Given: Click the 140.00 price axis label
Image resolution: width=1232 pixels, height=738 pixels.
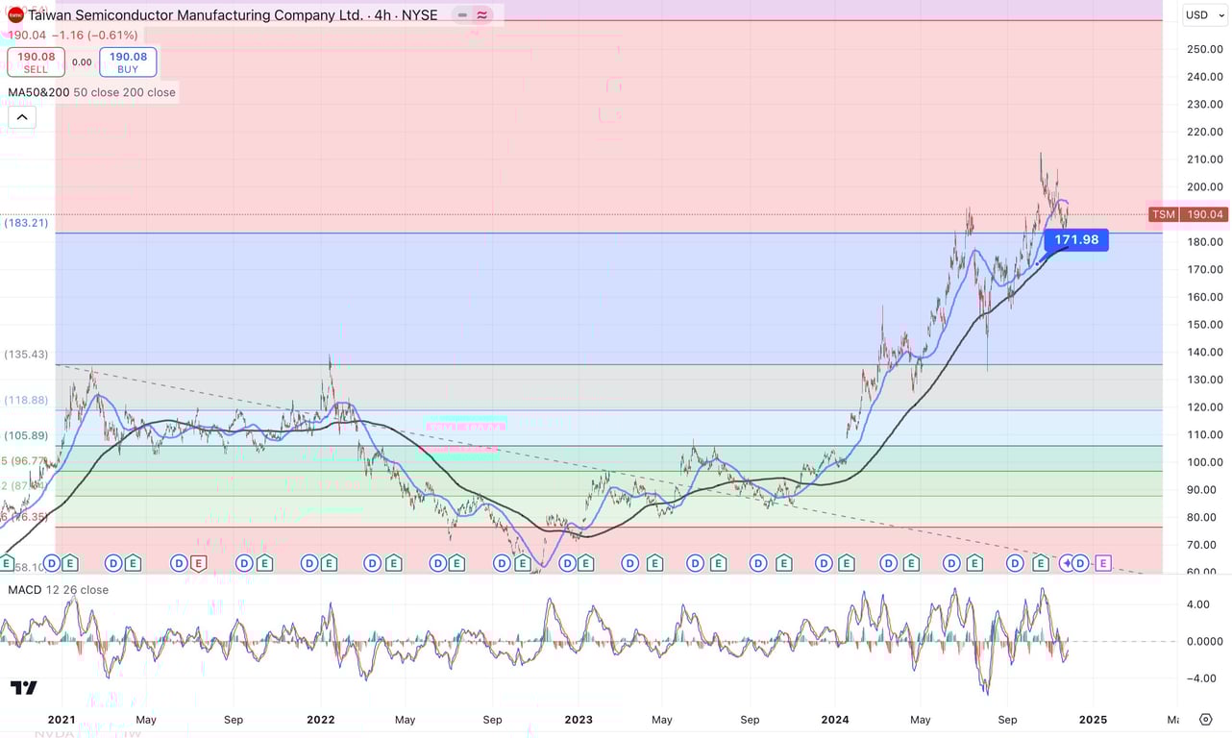Looking at the screenshot, I should point(1204,353).
